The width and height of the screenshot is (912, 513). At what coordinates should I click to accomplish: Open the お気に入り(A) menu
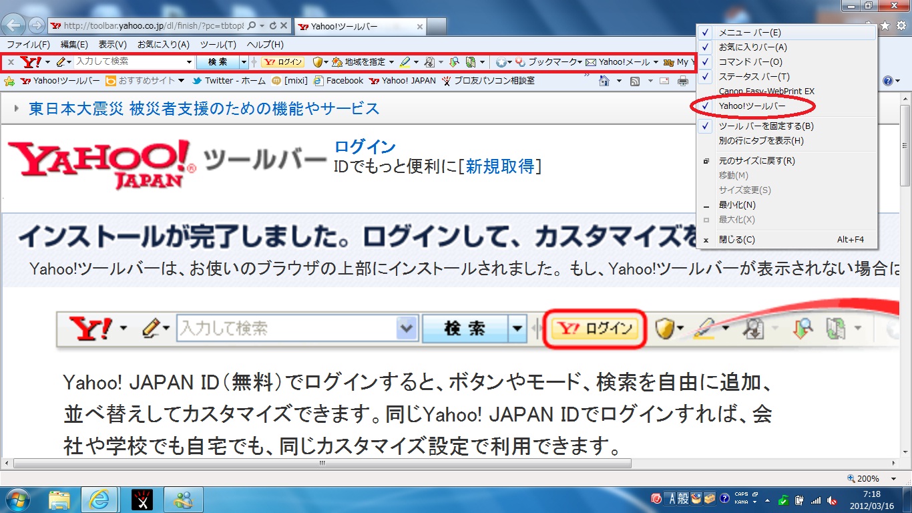164,45
